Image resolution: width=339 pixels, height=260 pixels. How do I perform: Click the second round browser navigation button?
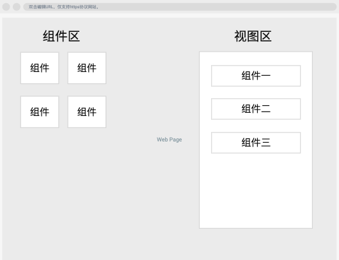point(17,7)
